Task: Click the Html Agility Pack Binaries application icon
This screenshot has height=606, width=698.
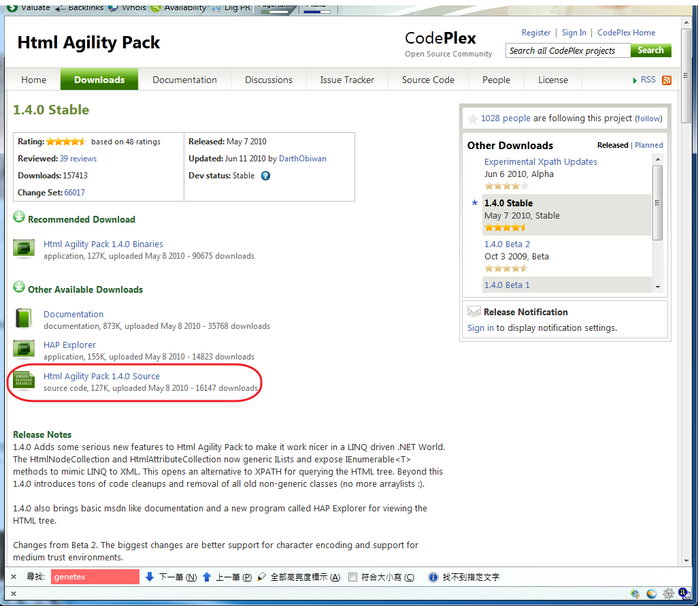Action: 24,249
